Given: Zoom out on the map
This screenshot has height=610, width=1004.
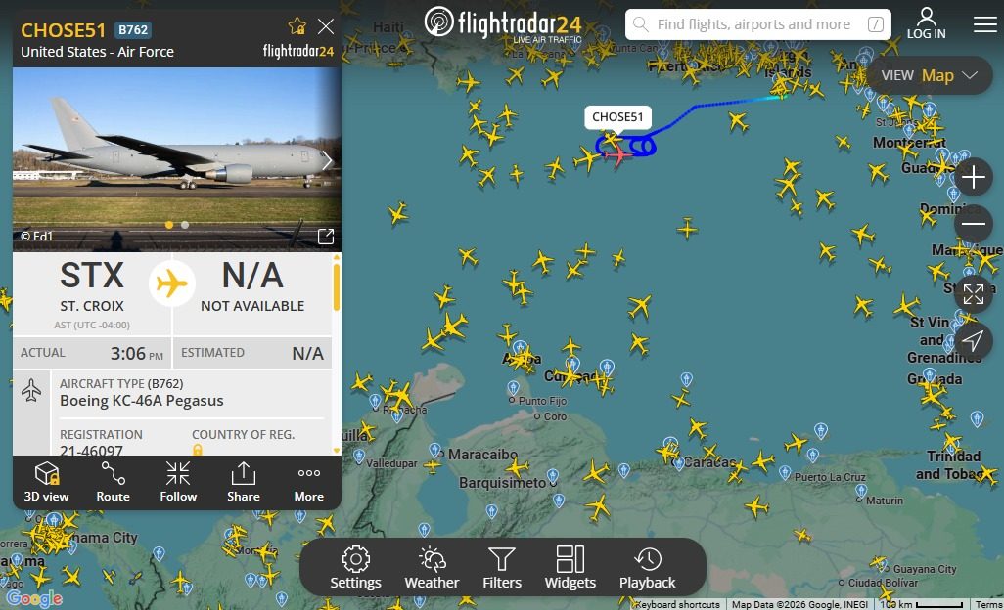Looking at the screenshot, I should click(974, 224).
